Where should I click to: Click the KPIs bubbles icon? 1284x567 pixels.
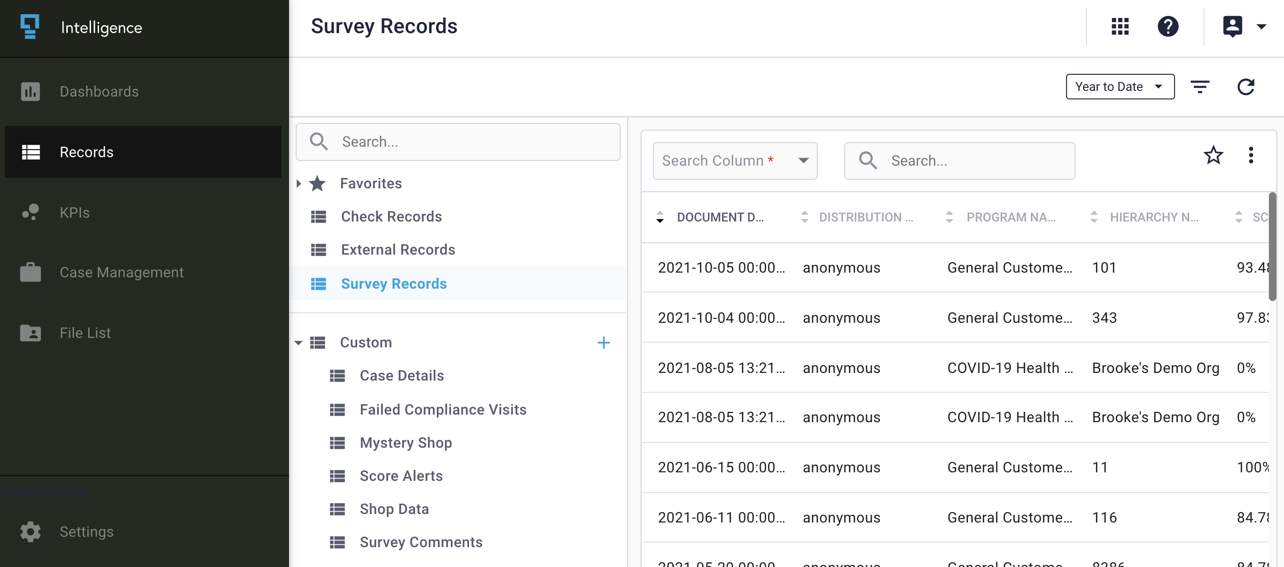30,212
